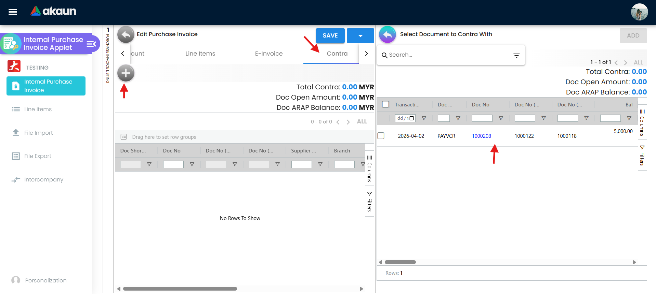Open Line Items in the sidebar

38,109
